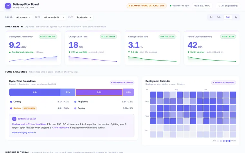Image resolution: width=245 pixels, height=153 pixels.
Task: Click the PR pickup 1.2h · 12% value
Action: click(127, 102)
